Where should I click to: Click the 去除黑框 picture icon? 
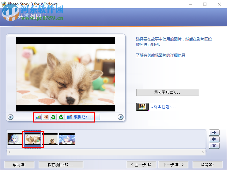coord(142,107)
